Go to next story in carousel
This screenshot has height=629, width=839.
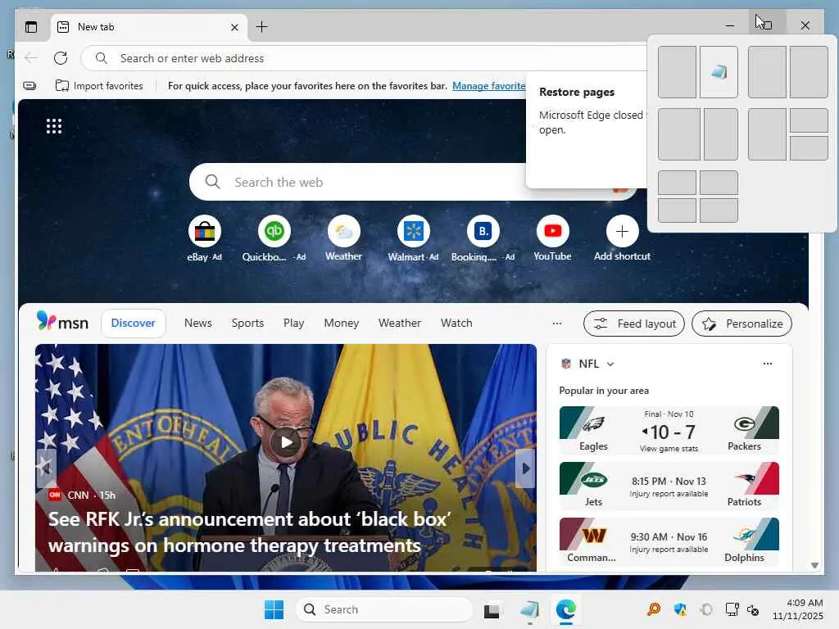click(525, 468)
